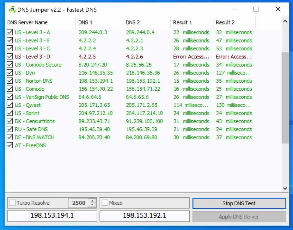Sort by DNS 2 column header
The image size is (293, 230).
147,22
